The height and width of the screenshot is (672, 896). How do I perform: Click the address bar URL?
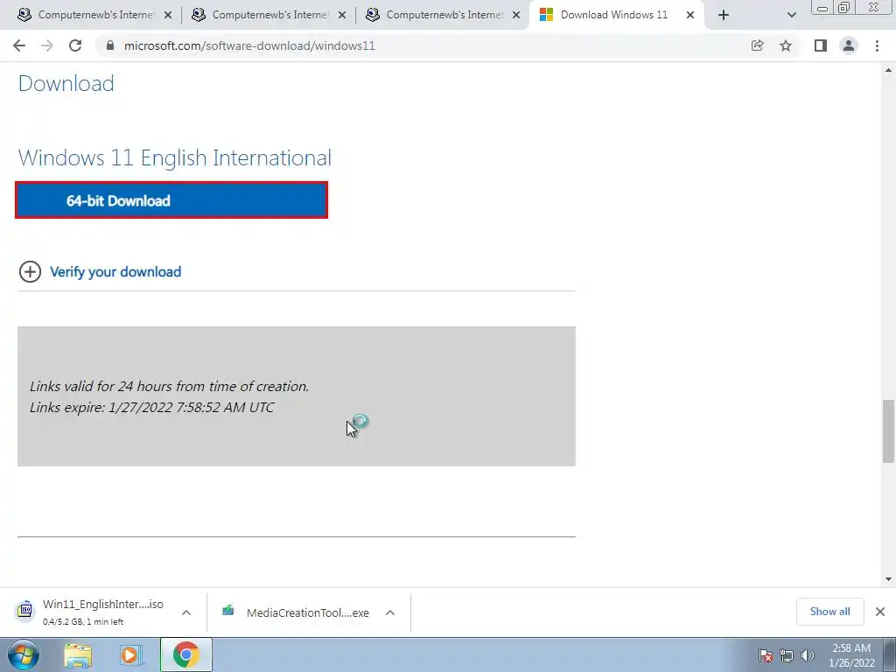[249, 45]
